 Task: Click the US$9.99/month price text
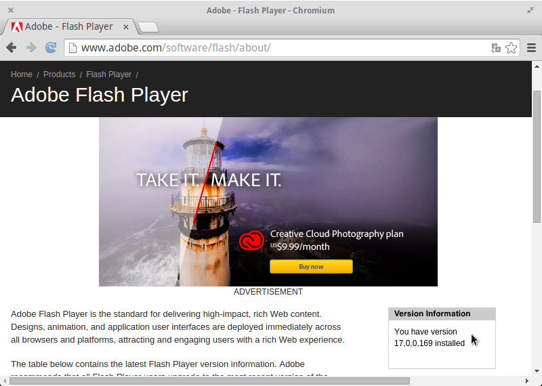[x=299, y=246]
